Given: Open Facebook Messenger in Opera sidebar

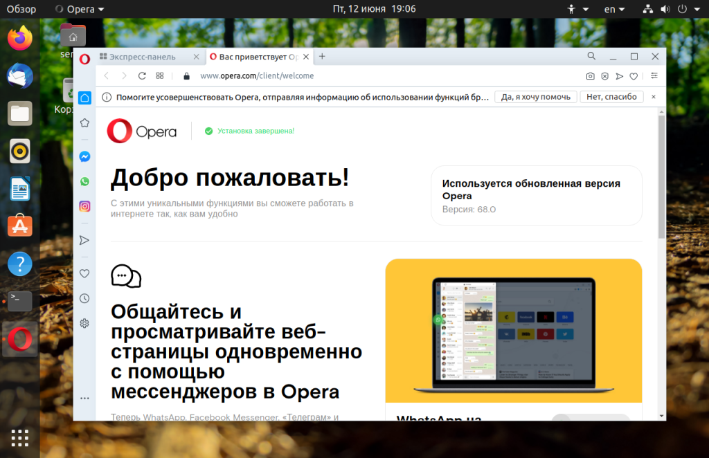Looking at the screenshot, I should 84,157.
